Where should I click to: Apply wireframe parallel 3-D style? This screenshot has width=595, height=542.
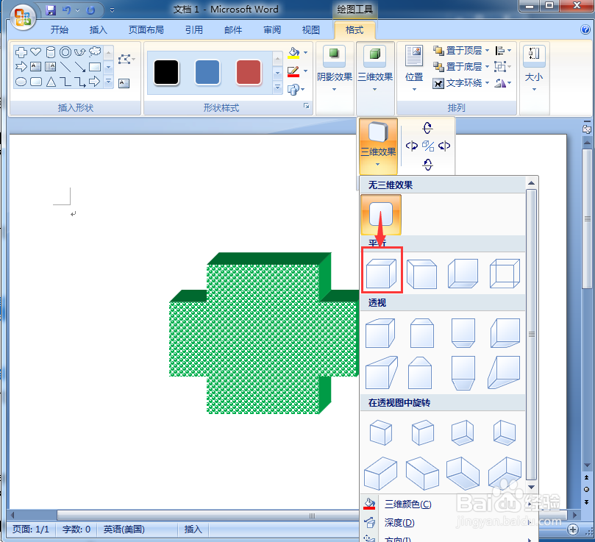(505, 274)
